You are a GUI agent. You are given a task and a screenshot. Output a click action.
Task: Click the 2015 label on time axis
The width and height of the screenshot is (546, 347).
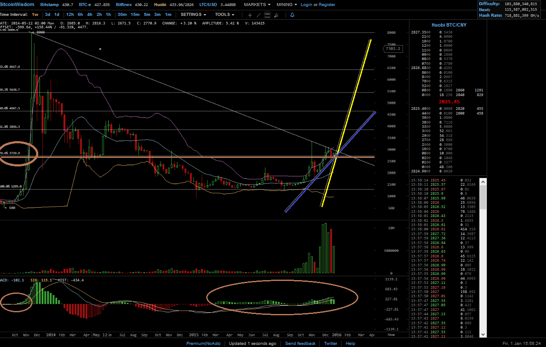tap(194, 335)
